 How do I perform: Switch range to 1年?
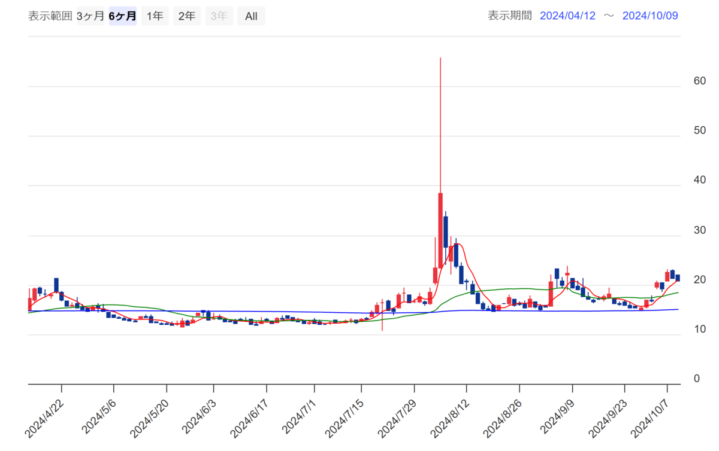[155, 16]
